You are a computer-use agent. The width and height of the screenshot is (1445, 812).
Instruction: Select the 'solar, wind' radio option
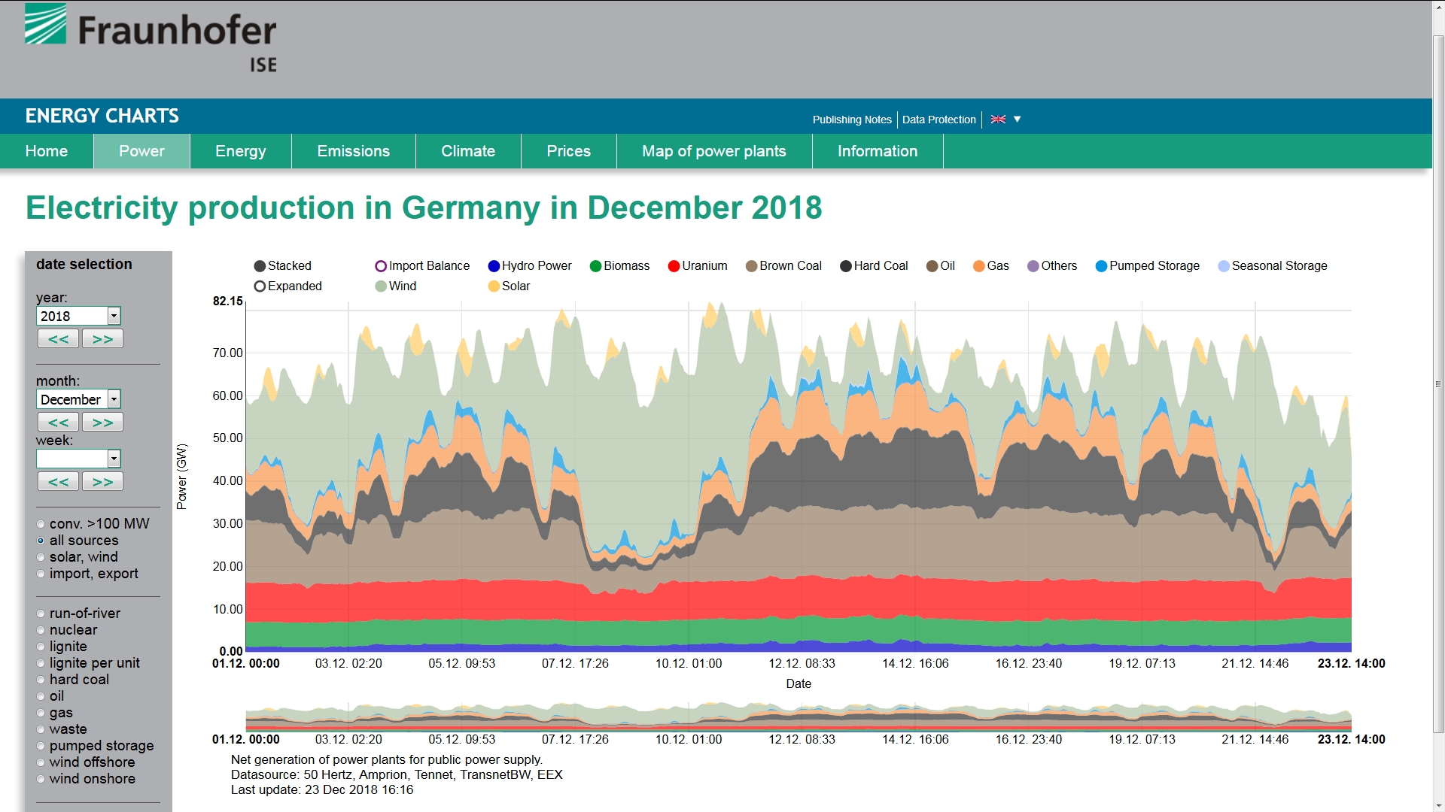[41, 557]
